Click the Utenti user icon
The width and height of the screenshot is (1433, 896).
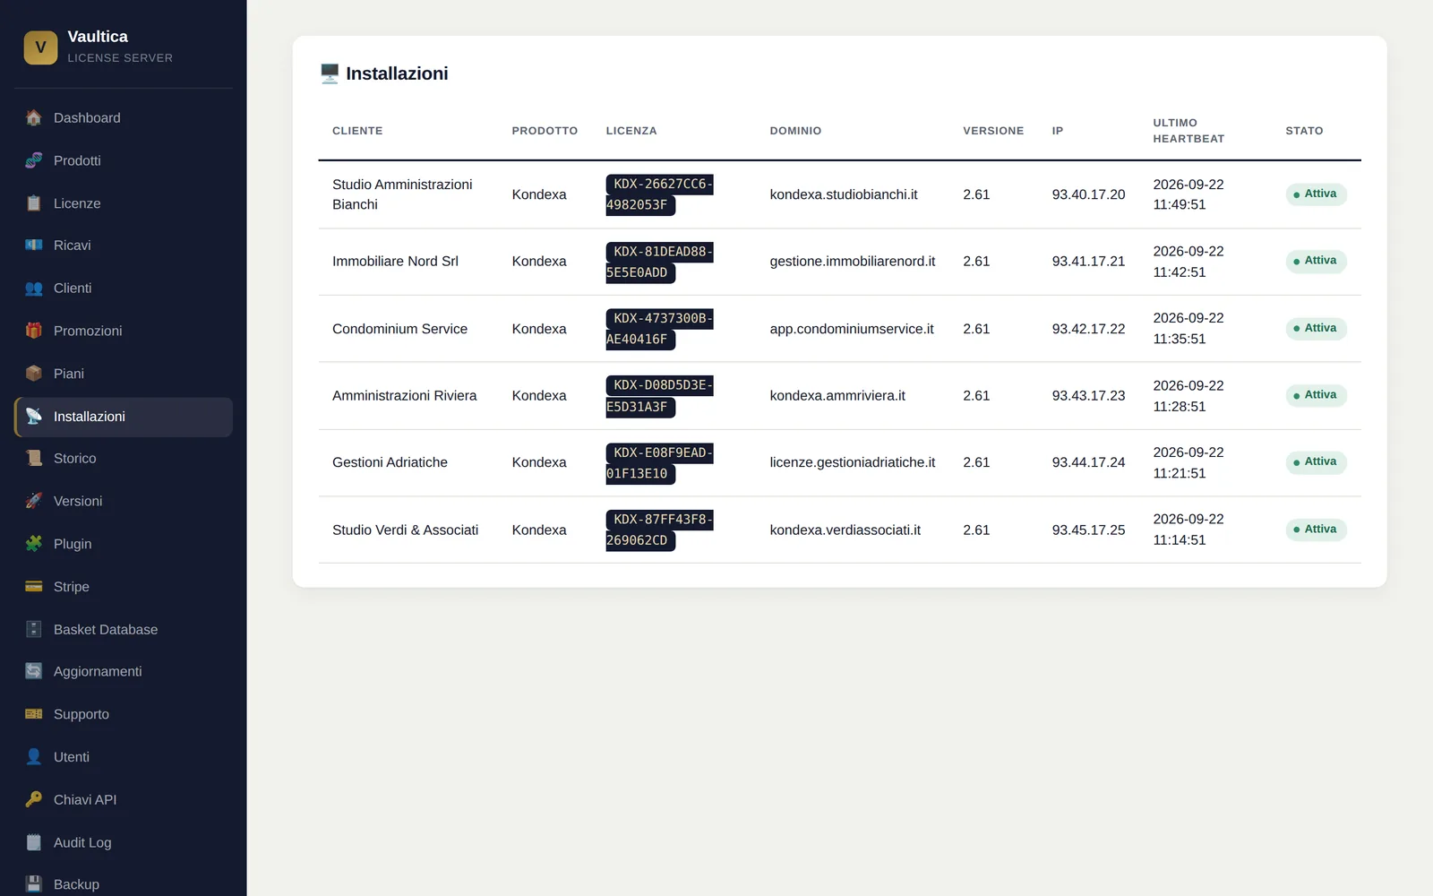pyautogui.click(x=34, y=757)
